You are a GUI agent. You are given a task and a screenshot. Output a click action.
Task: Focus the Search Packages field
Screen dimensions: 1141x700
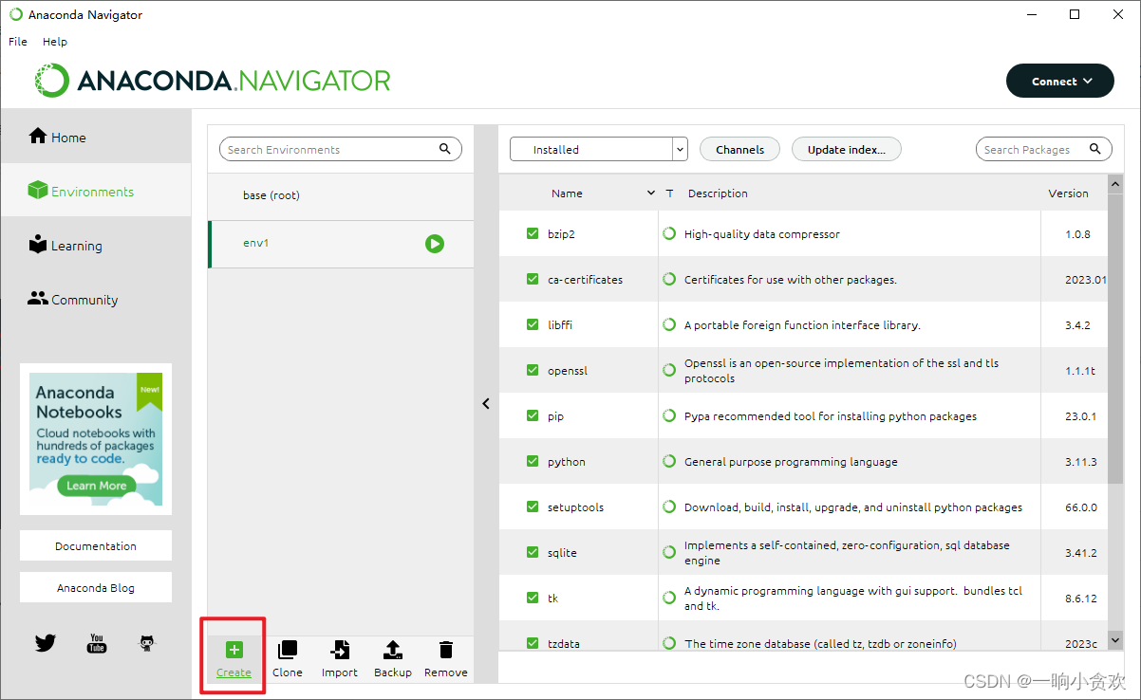click(x=1043, y=149)
